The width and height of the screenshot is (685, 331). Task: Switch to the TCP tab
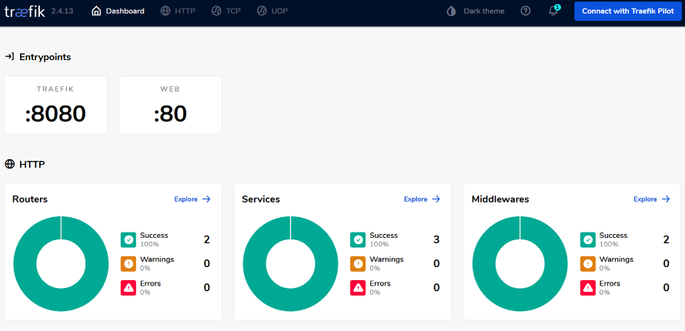point(226,11)
